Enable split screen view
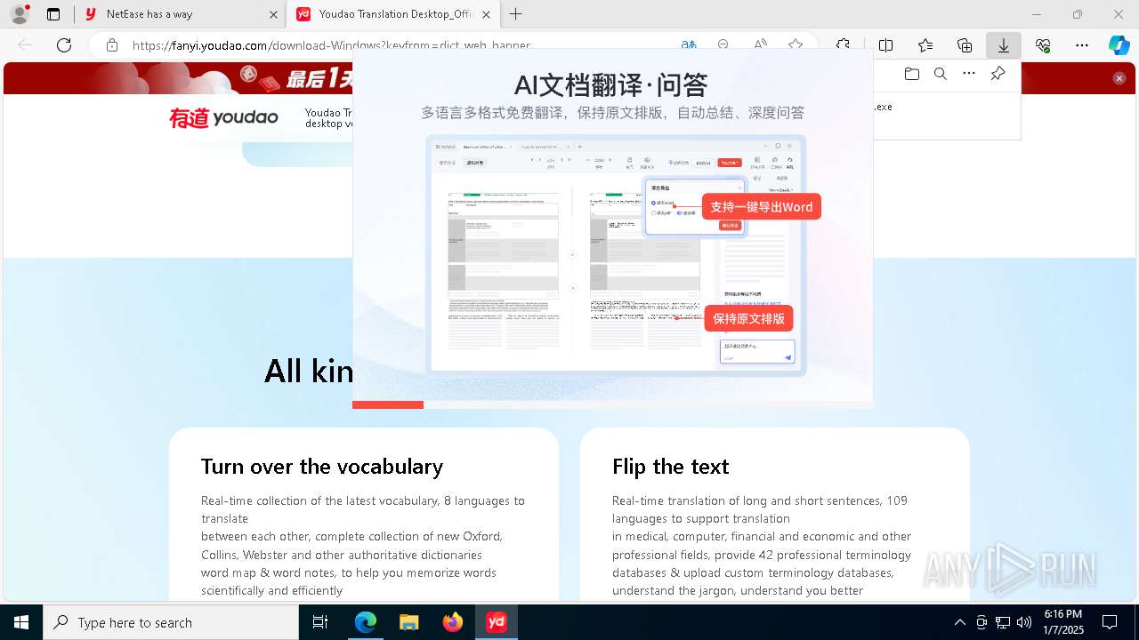Screen dimensions: 1139x640 click(x=886, y=45)
